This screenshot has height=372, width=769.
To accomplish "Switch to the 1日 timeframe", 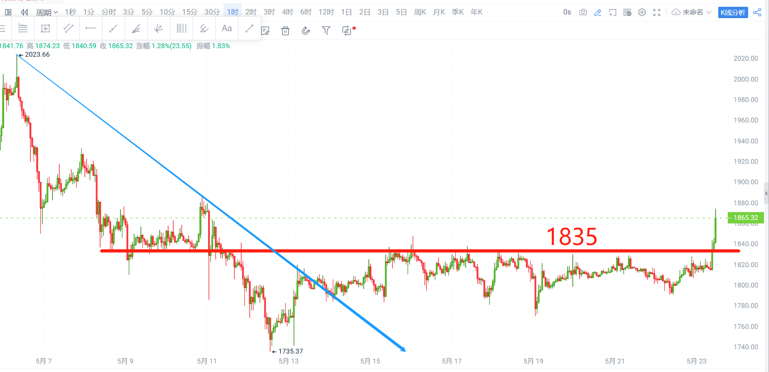I will click(346, 12).
